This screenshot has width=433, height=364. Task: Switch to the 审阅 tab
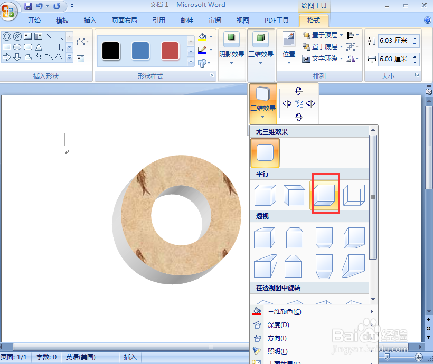tap(215, 21)
